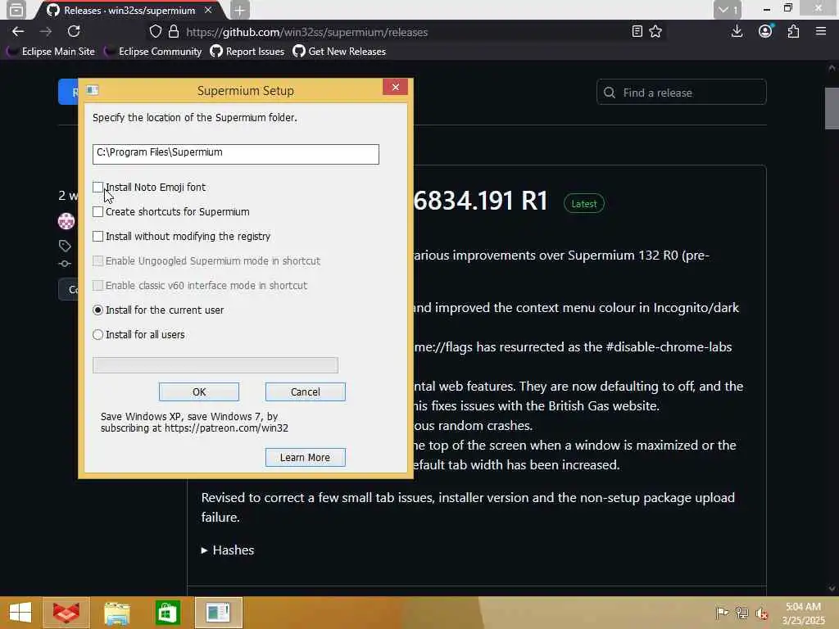This screenshot has width=839, height=629.
Task: Open Report Issues bookmark
Action: point(247,52)
